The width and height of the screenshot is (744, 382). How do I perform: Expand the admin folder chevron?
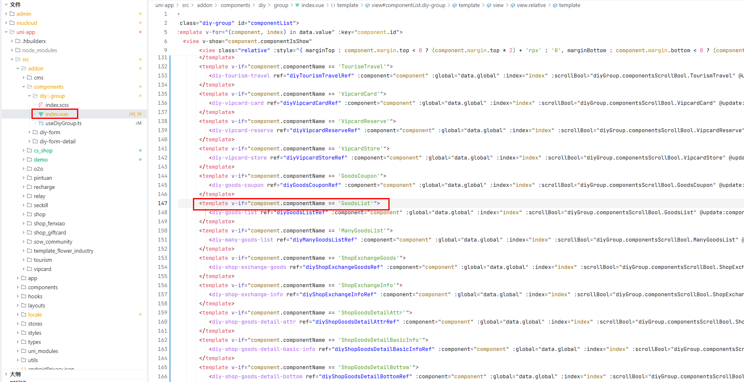pos(6,14)
